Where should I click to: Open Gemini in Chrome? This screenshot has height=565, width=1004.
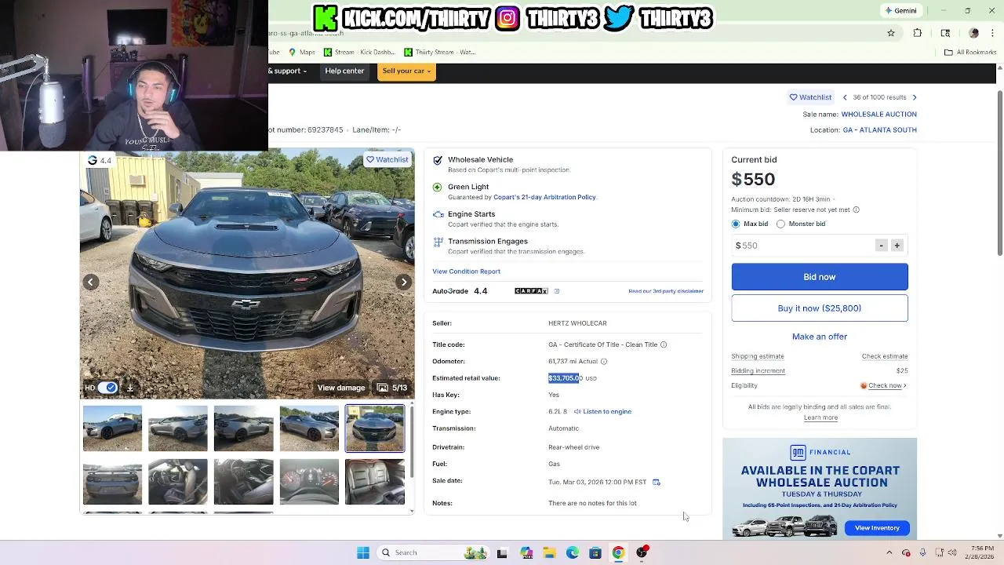tap(900, 11)
